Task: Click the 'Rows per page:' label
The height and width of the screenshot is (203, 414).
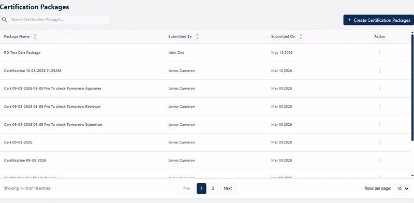Action: 378,189
